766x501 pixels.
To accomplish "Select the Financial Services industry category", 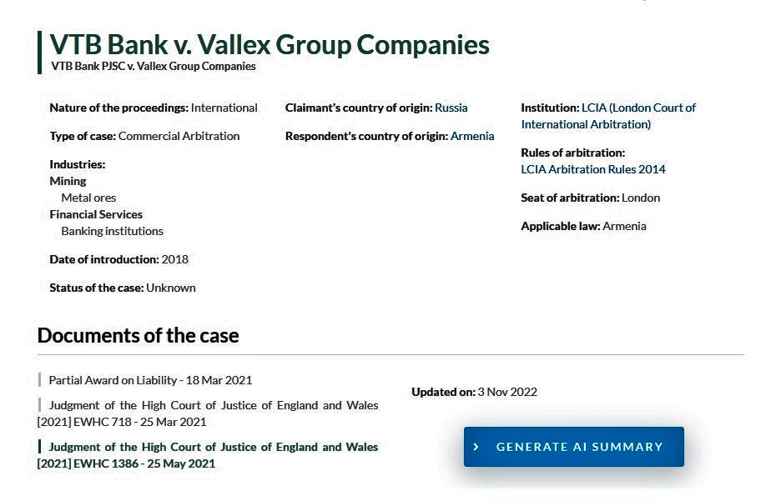I will pyautogui.click(x=96, y=214).
